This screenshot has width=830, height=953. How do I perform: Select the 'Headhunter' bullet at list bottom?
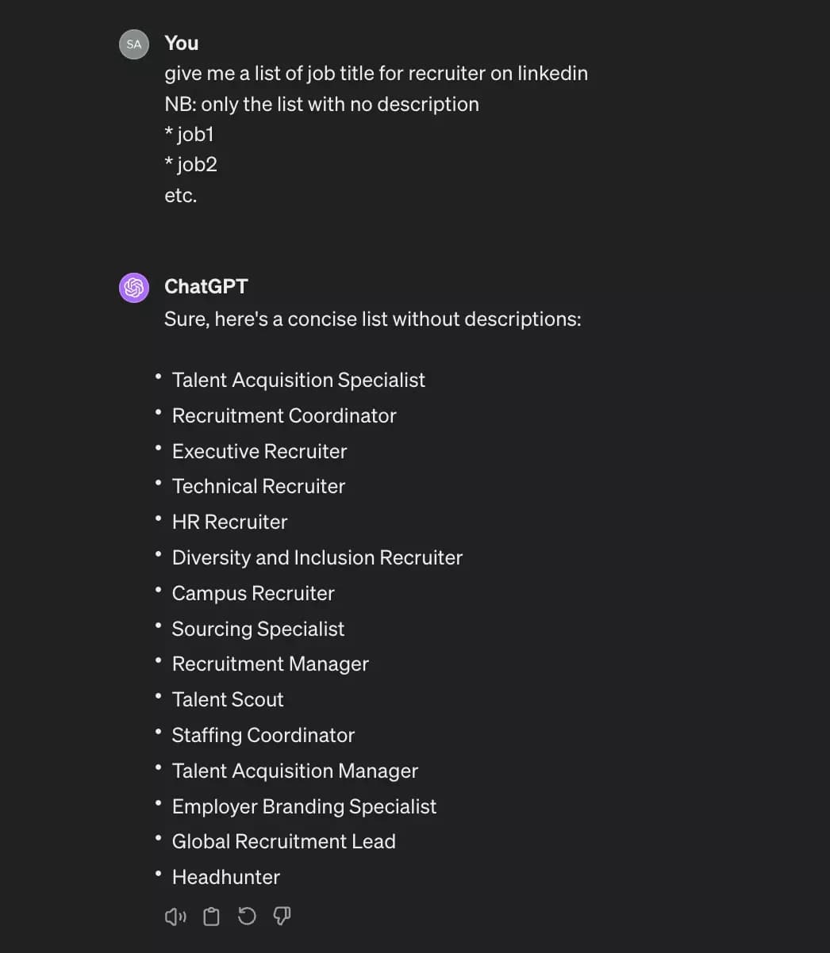tap(226, 877)
